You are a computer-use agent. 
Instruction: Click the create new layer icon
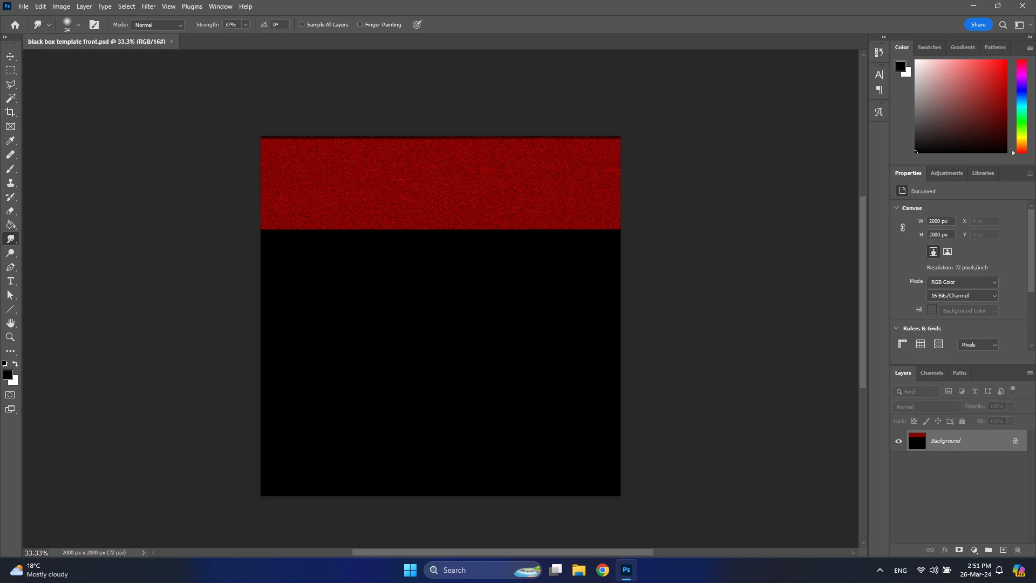point(1003,550)
